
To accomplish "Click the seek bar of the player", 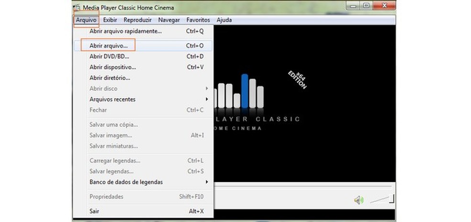I will point(303,187).
